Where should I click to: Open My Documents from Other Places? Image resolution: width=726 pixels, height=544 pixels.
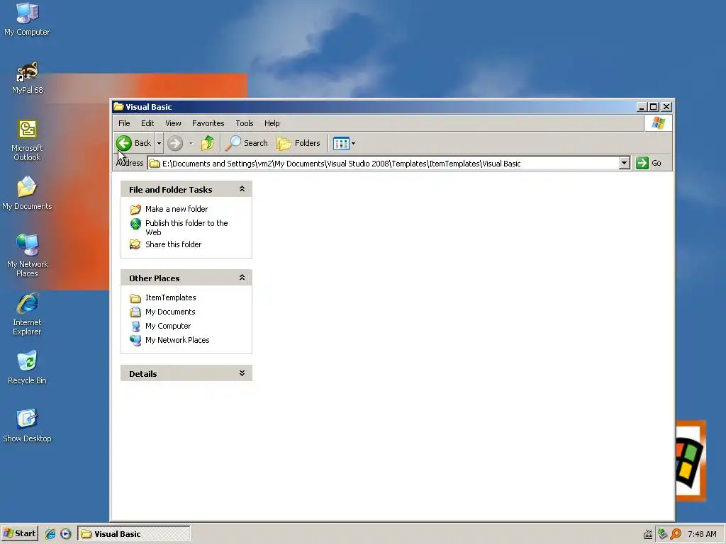170,312
